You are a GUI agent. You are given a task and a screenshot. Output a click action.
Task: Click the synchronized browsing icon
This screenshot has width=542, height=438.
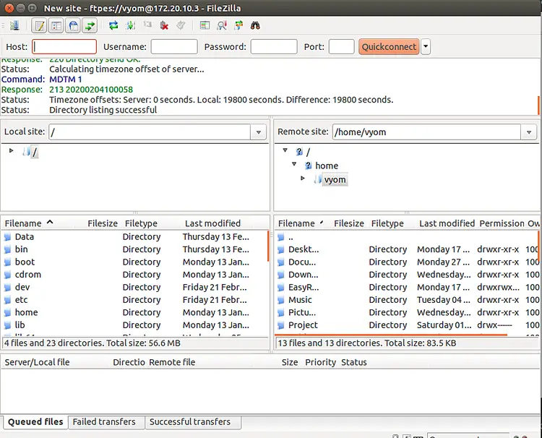[x=238, y=25]
